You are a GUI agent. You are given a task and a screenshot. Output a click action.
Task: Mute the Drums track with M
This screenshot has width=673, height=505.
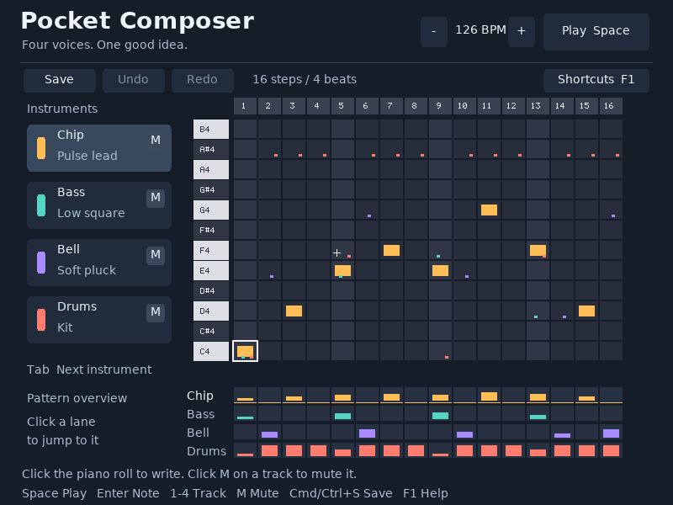tap(156, 311)
